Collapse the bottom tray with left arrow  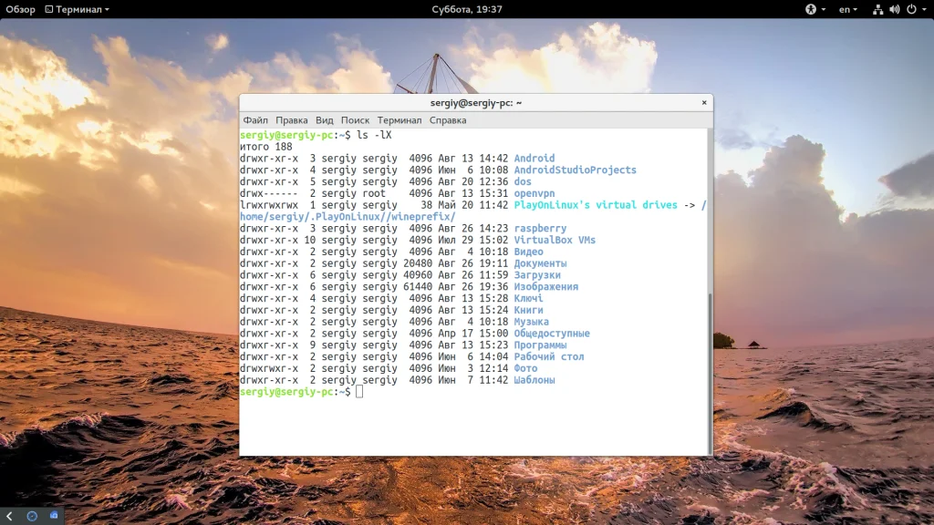click(9, 516)
